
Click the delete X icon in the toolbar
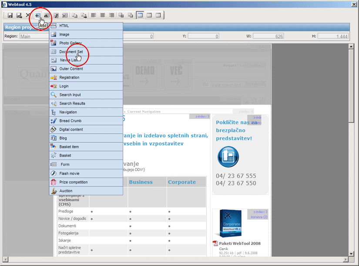point(28,15)
